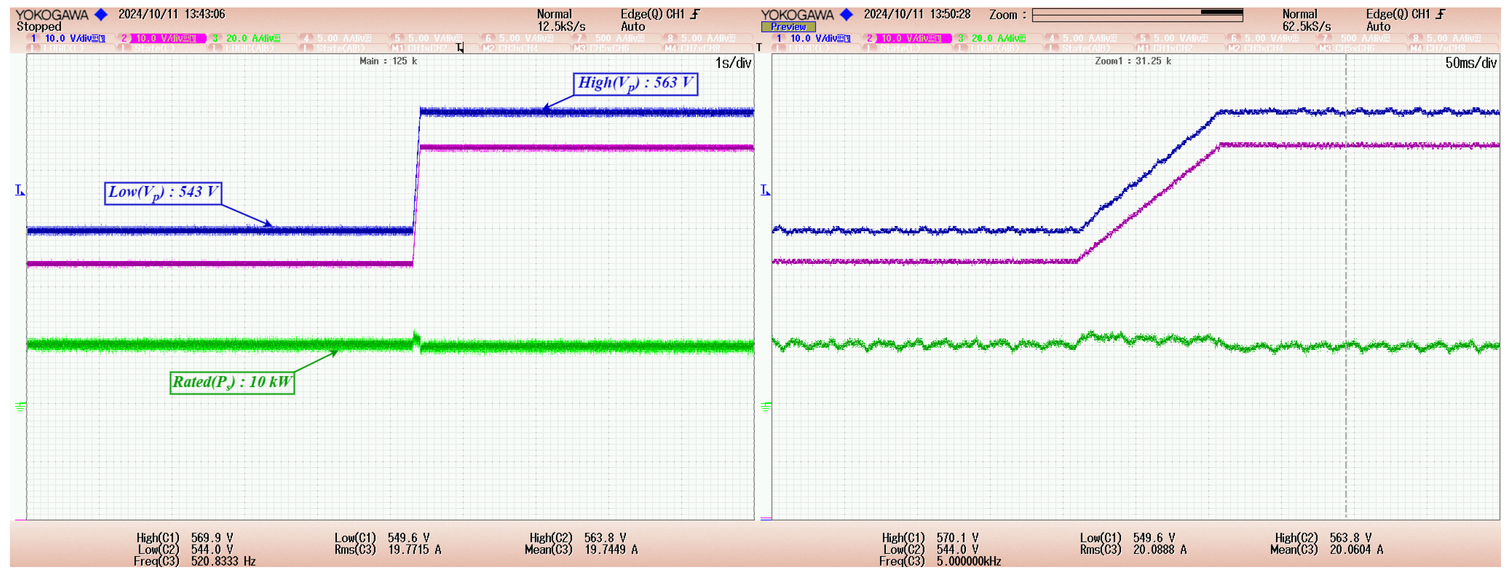
Task: Click the Zoom1 : 31.25 k record length label
Action: tap(1132, 61)
